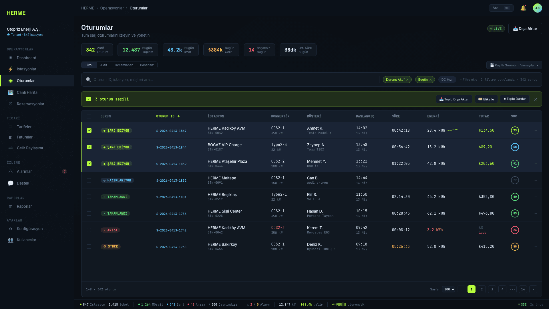Image resolution: width=549 pixels, height=309 pixels.
Task: Click the Gelir Paylaşımı arrows icon
Action: (11, 148)
